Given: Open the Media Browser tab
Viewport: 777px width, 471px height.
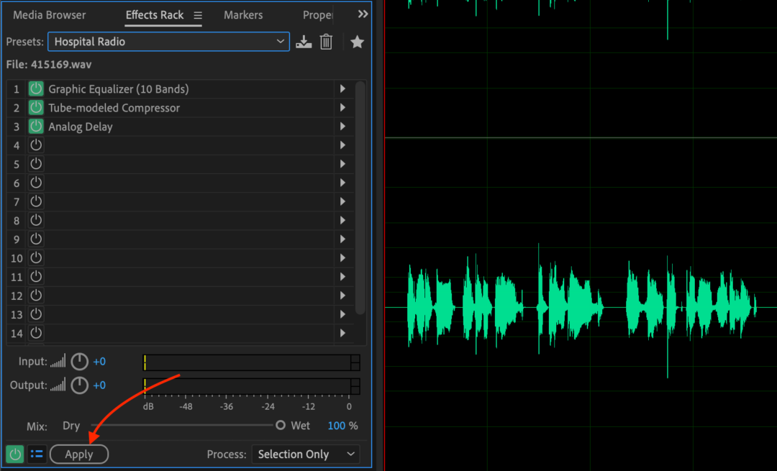Looking at the screenshot, I should pos(49,14).
